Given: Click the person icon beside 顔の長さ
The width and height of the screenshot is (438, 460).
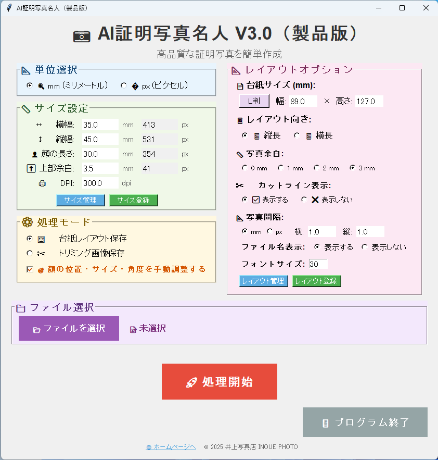Looking at the screenshot, I should 34,154.
